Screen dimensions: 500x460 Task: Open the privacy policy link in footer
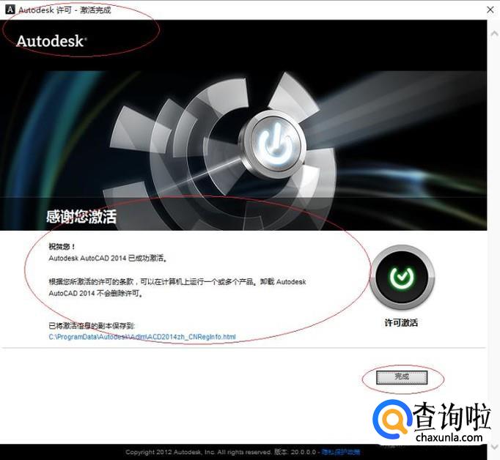point(341,452)
